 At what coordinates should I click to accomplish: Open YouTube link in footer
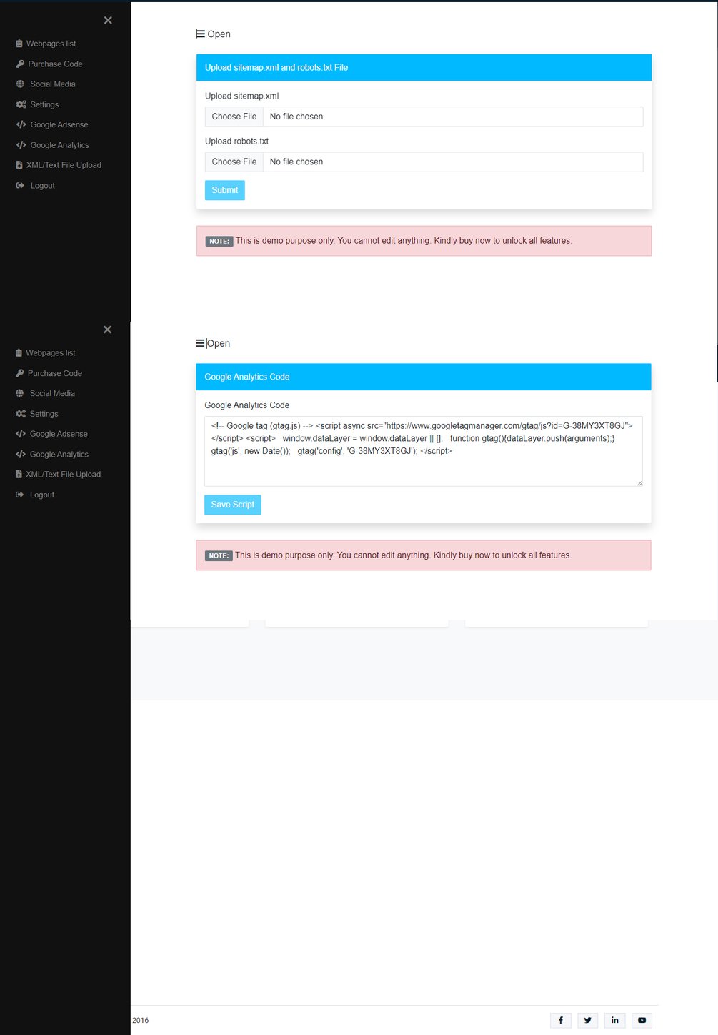[642, 1020]
